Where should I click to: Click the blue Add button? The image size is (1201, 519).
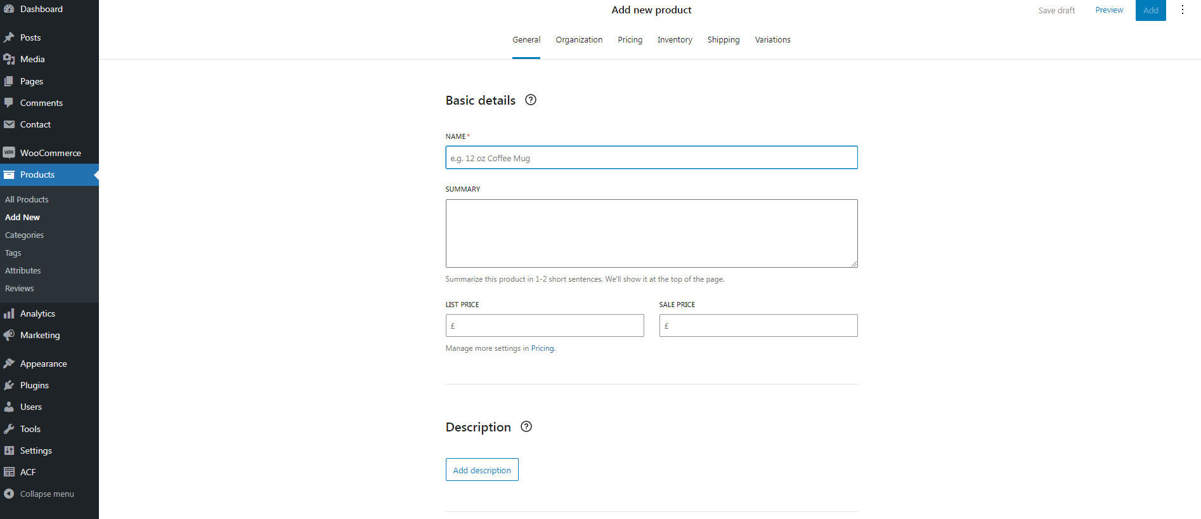[1151, 10]
